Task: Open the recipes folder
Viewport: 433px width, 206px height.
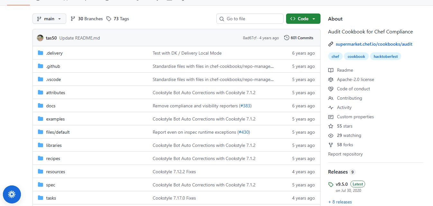Action: tap(53, 158)
